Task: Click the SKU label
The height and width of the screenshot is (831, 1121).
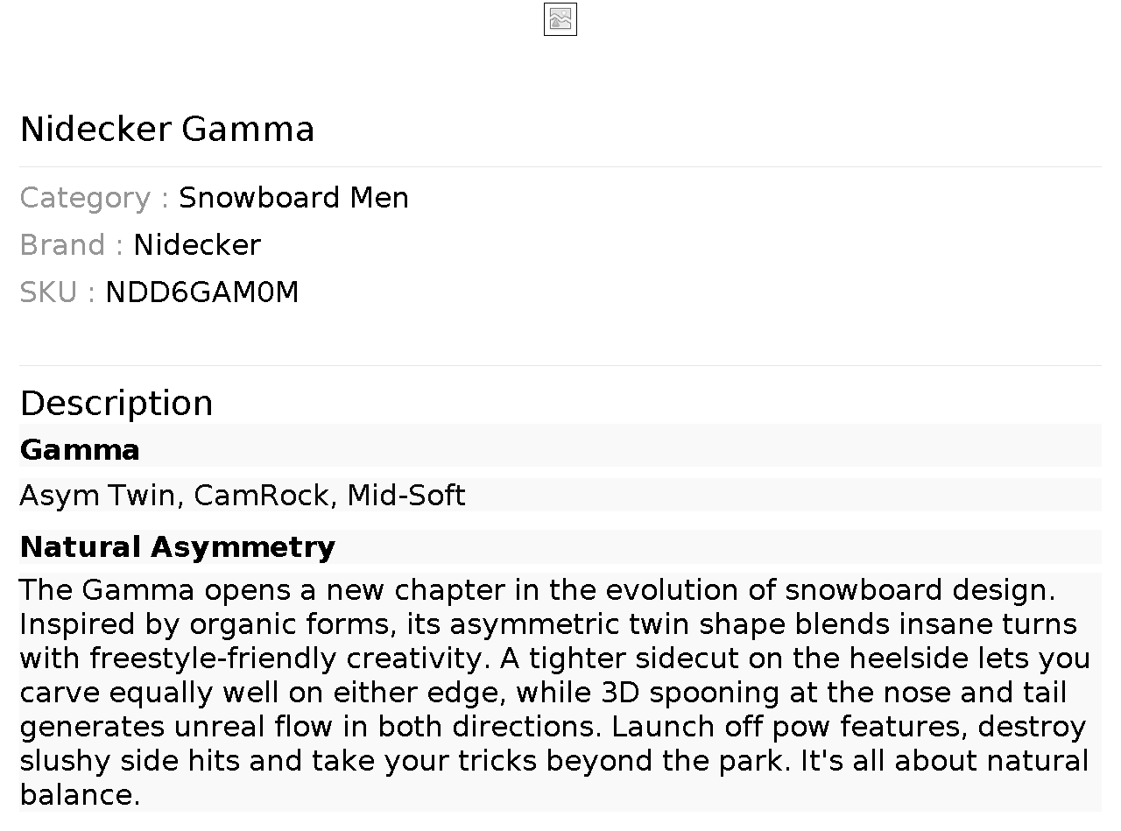Action: [47, 292]
